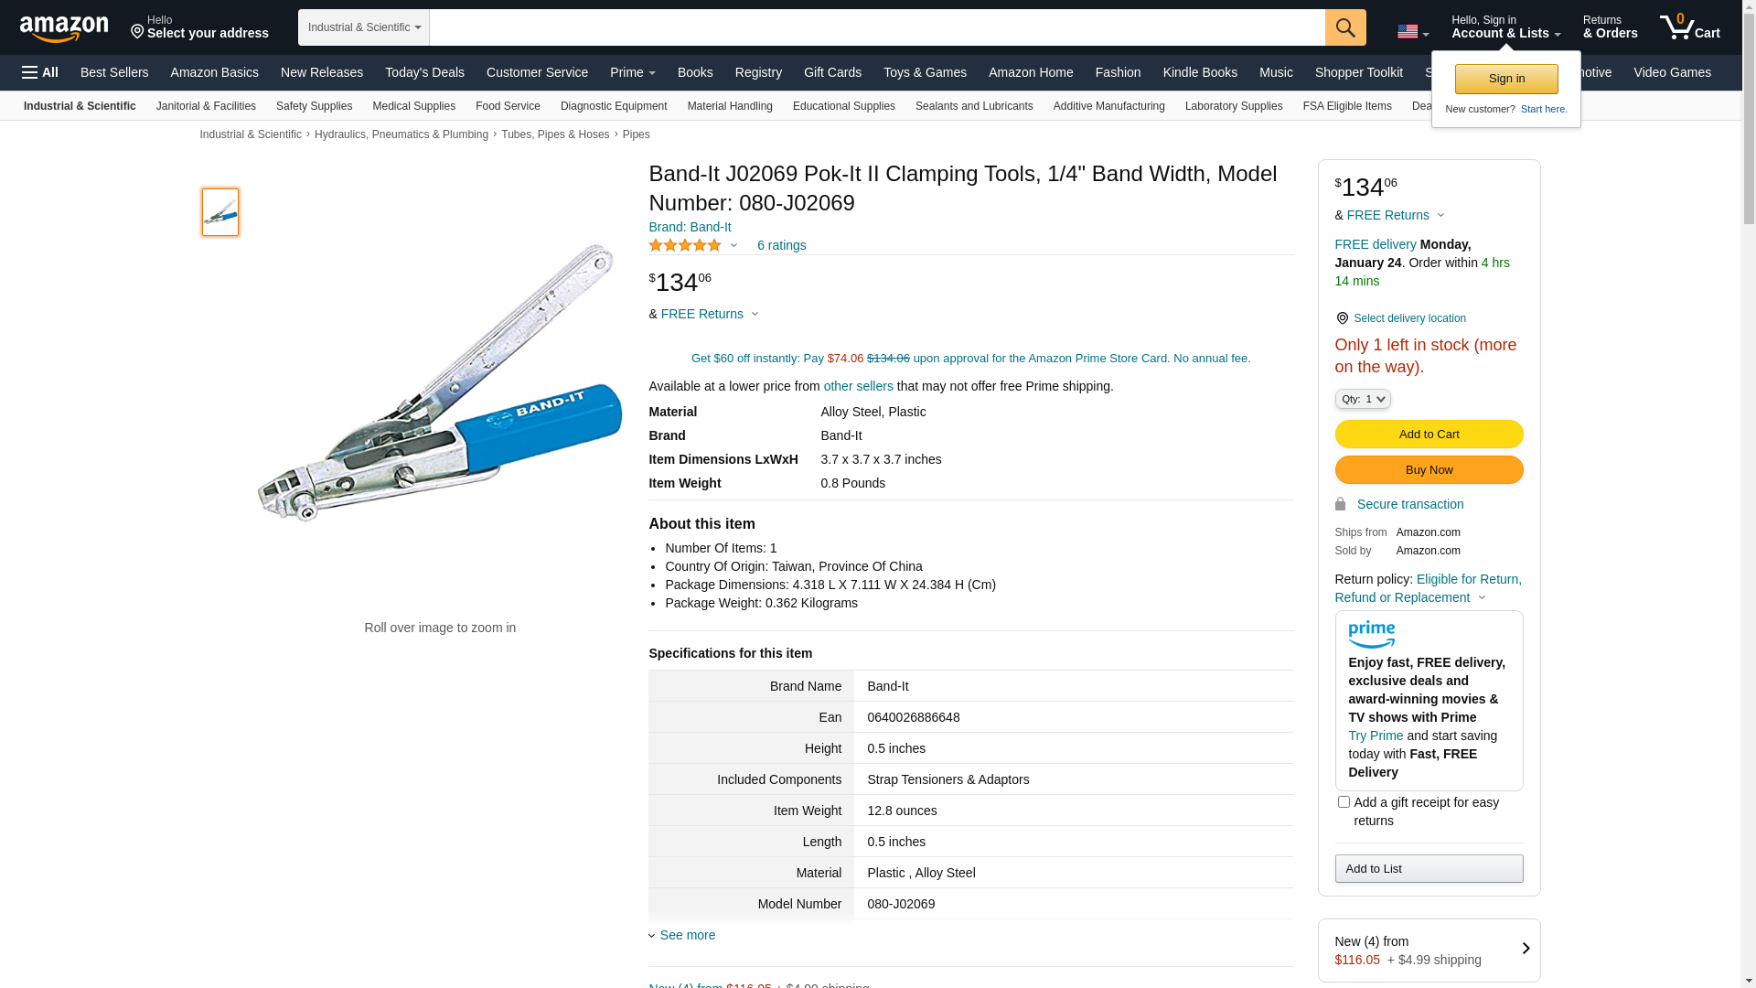Screen dimensions: 1756x988
Task: Click the delivery location pin icon
Action: tap(1342, 318)
